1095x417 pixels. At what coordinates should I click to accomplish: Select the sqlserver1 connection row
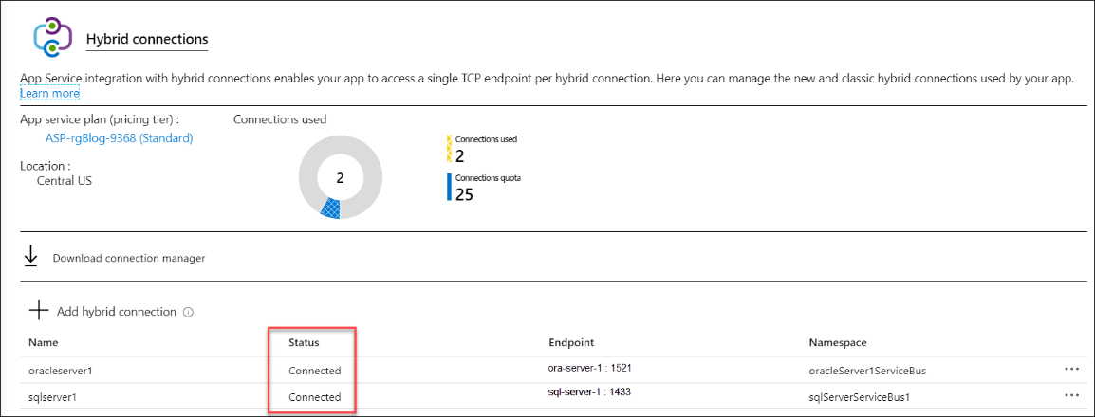coord(55,397)
